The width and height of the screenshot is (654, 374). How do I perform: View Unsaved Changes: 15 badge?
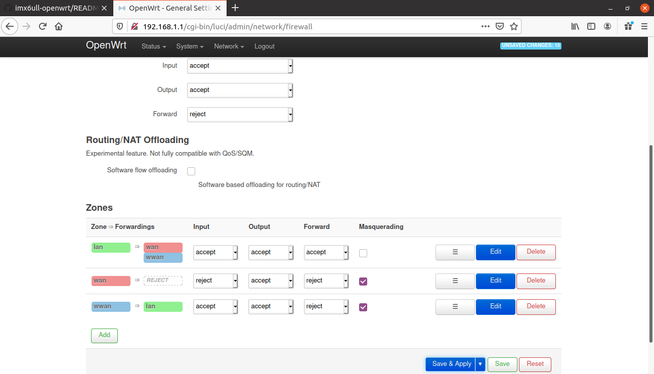click(531, 45)
